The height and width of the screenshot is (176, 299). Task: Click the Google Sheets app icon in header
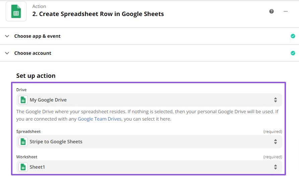coord(16,11)
